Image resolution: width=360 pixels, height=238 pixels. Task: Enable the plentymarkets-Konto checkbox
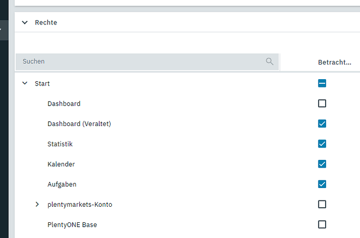[x=322, y=204]
